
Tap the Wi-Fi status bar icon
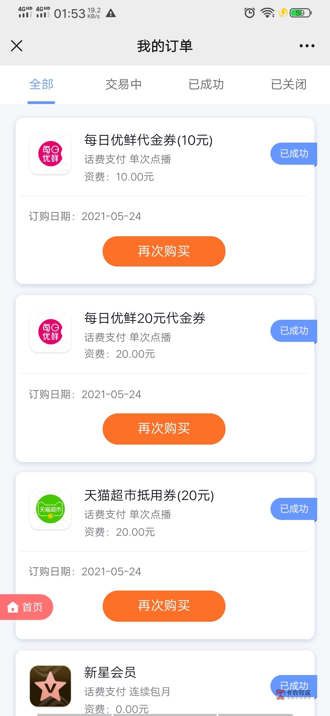click(x=267, y=13)
